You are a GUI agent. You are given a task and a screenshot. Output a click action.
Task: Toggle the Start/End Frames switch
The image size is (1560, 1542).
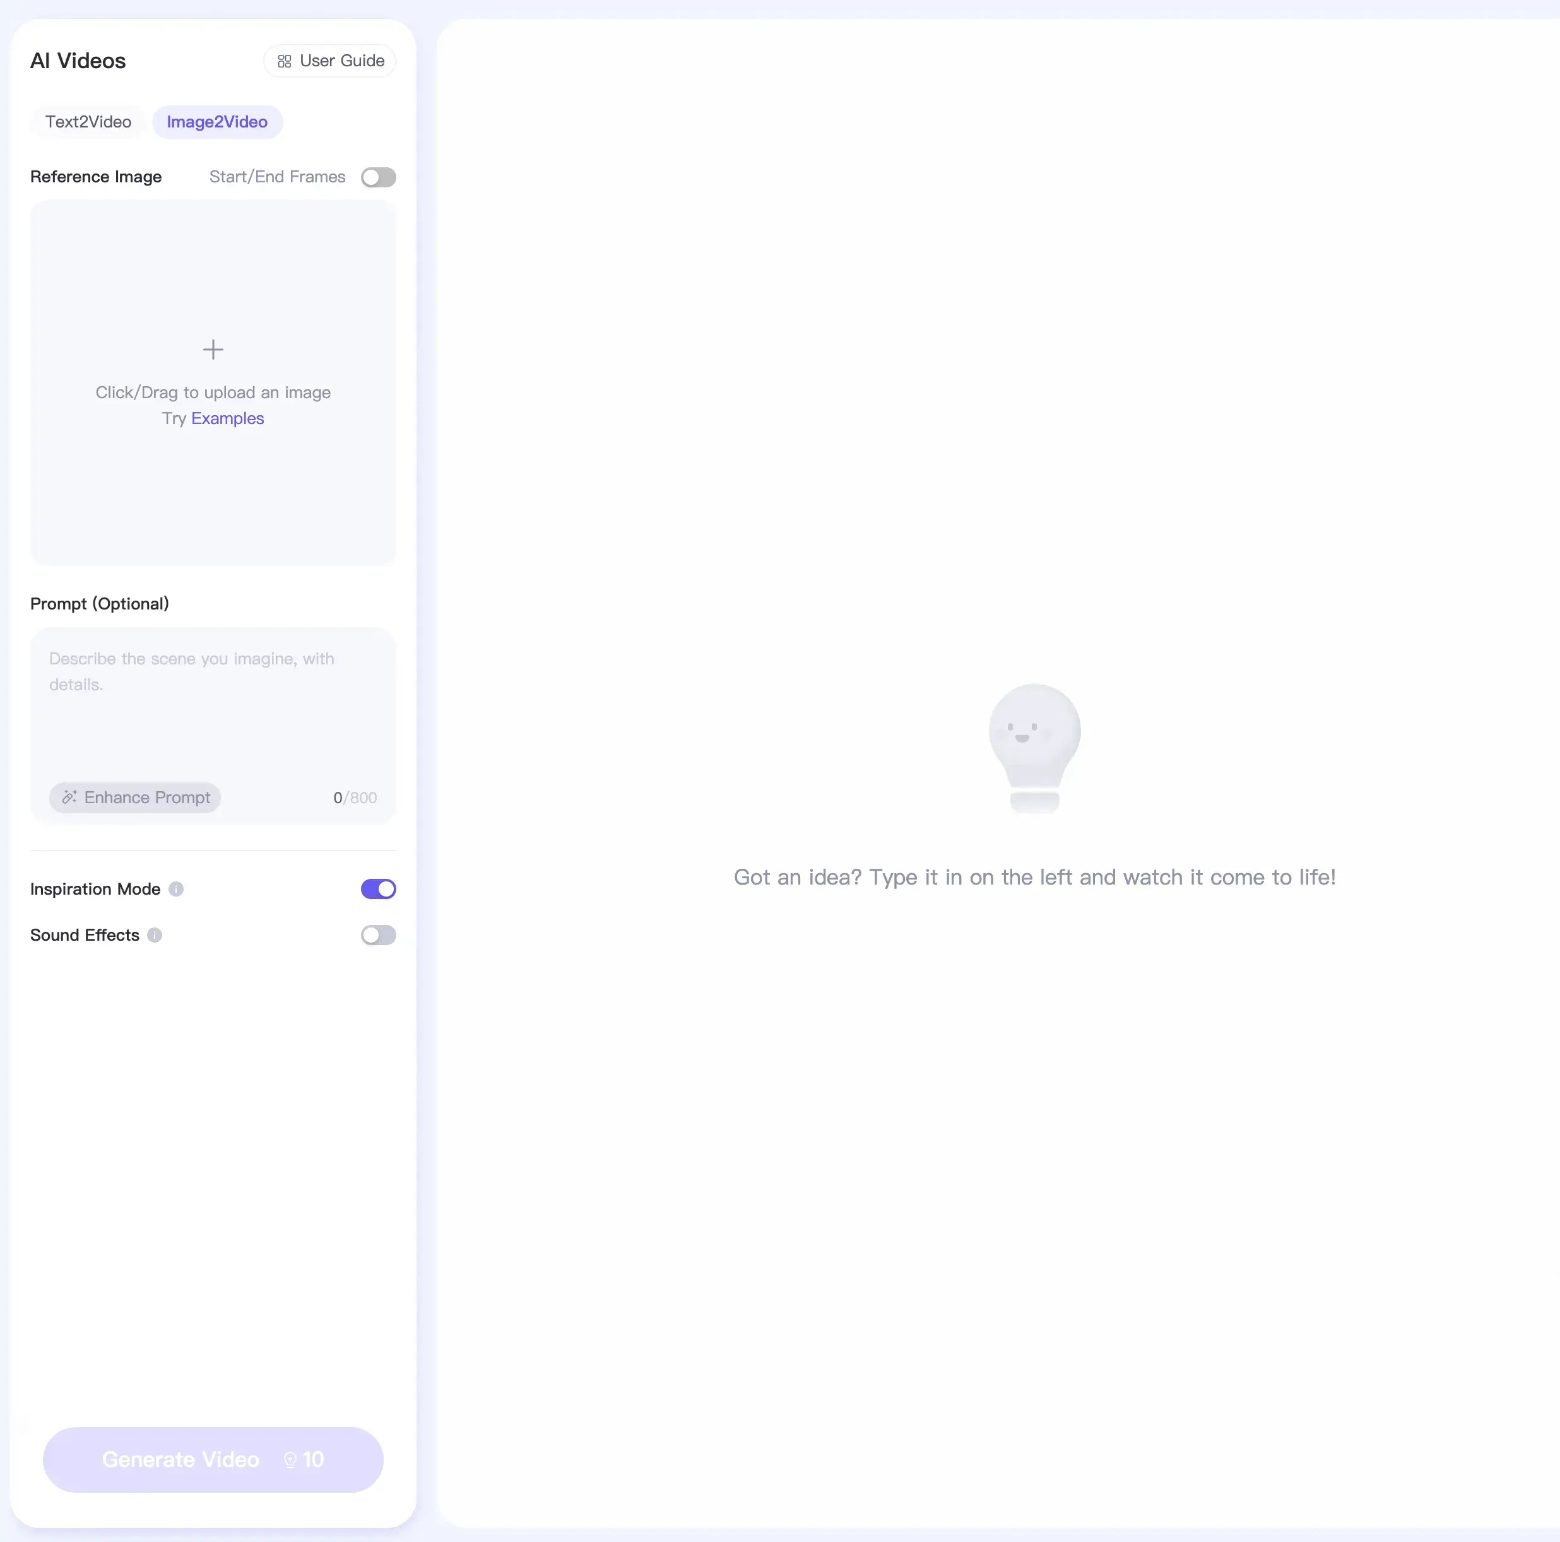click(x=379, y=177)
